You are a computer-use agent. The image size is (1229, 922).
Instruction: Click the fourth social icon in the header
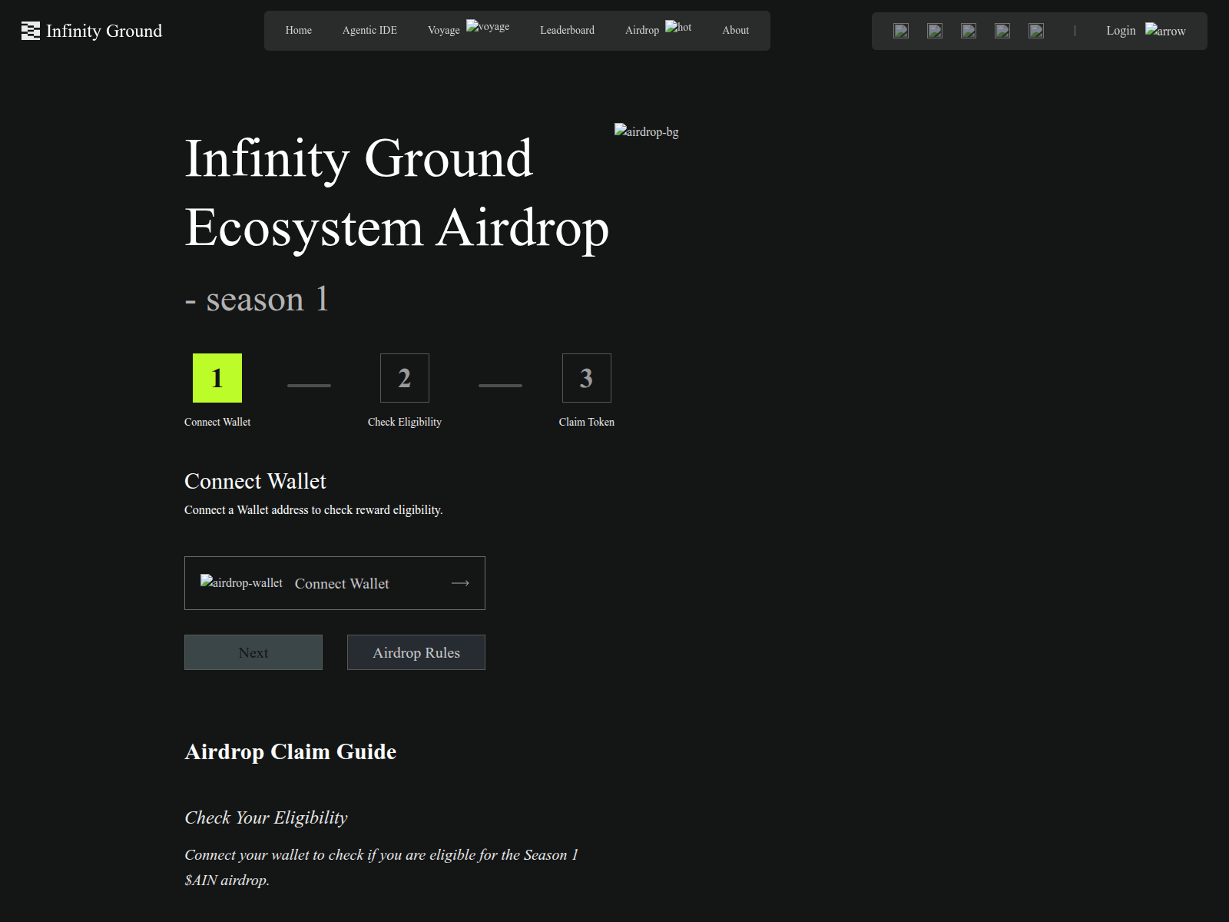coord(1002,31)
